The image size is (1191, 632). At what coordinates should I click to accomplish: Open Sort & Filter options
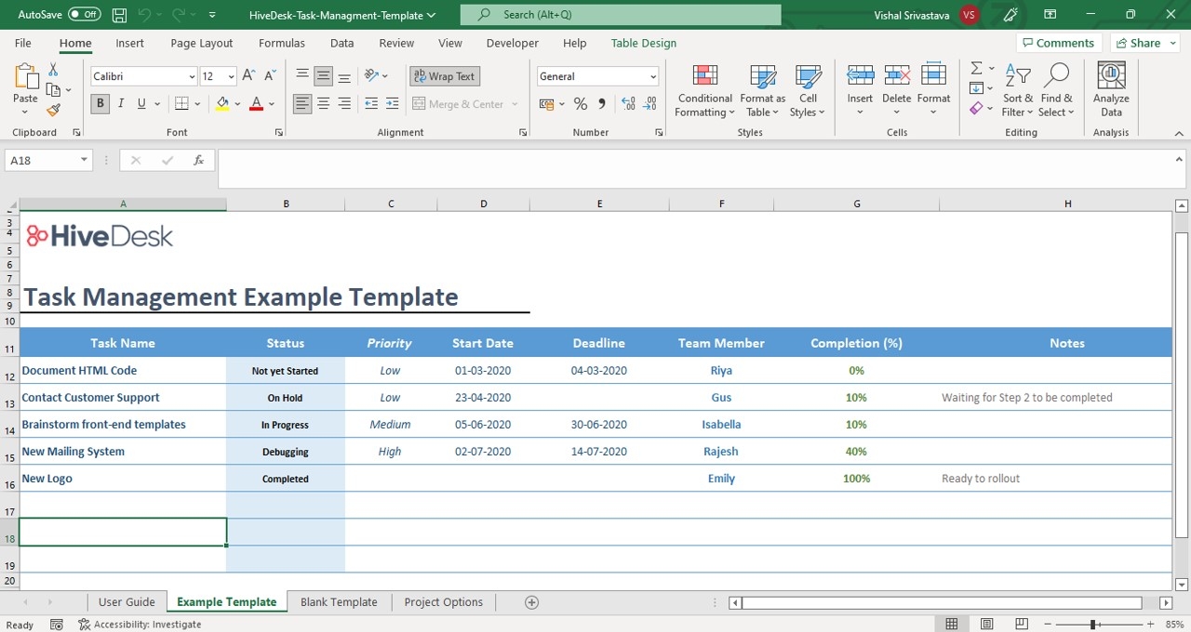1017,90
